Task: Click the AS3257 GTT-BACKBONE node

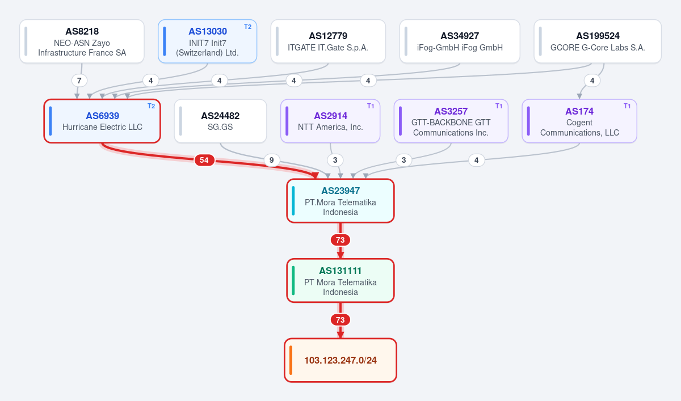Action: (451, 121)
